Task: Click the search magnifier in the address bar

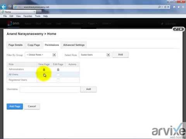Action: [160, 7]
